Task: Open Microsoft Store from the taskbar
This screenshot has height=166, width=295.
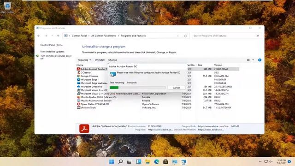Action: coord(165,162)
